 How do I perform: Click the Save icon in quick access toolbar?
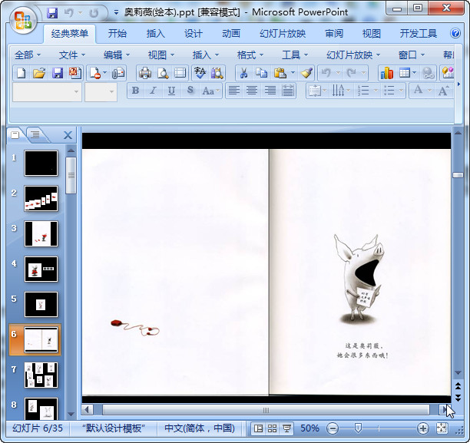point(52,13)
